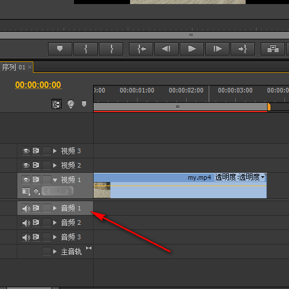
Task: Select the 序列 01 sequence tab
Action: [x=14, y=67]
